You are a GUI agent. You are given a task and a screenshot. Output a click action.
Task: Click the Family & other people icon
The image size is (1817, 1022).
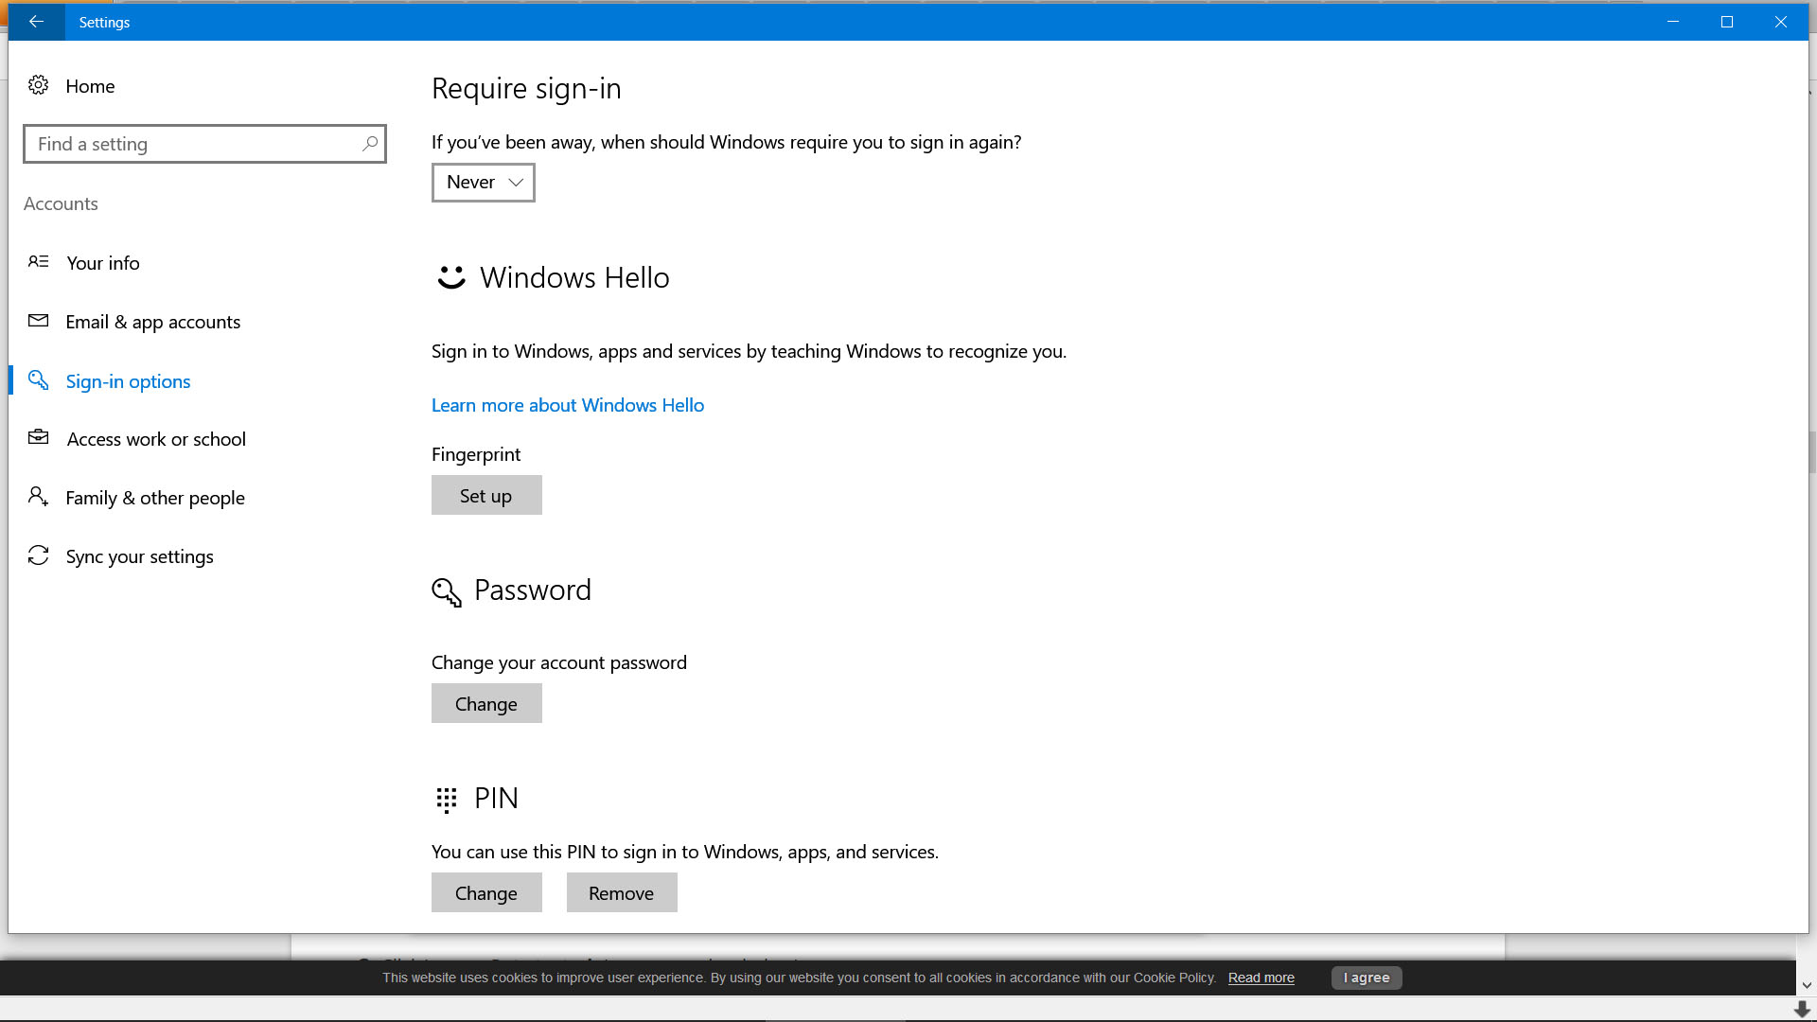click(x=38, y=497)
